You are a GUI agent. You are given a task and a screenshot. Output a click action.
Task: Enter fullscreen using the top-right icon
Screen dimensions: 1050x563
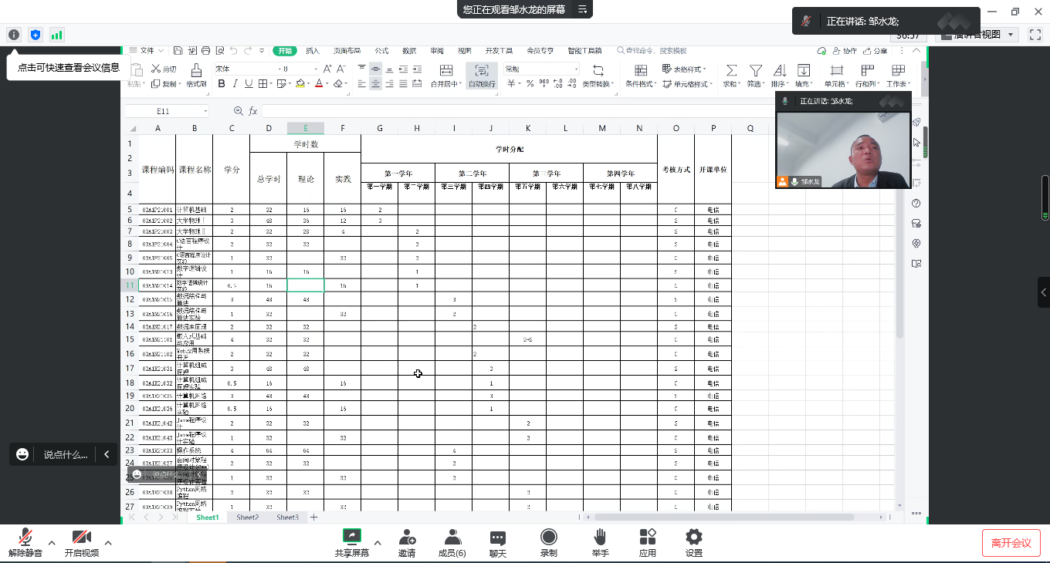pyautogui.click(x=1035, y=35)
